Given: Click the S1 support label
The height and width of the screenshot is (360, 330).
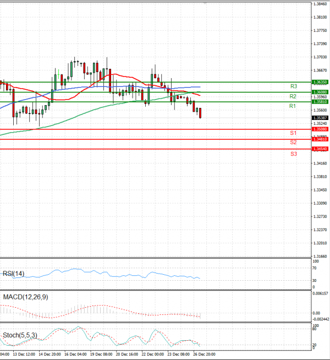Looking at the screenshot, I should tap(293, 133).
